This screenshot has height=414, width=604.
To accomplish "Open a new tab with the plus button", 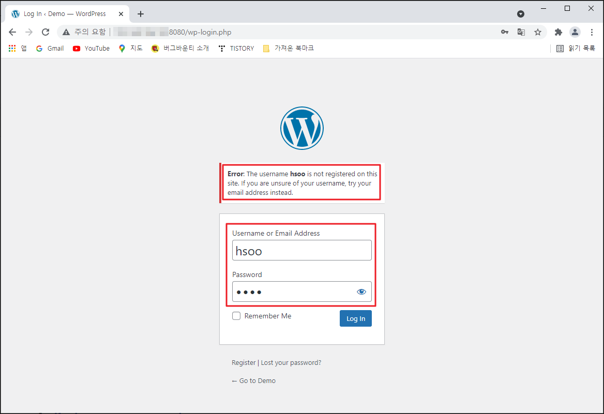I will (141, 14).
